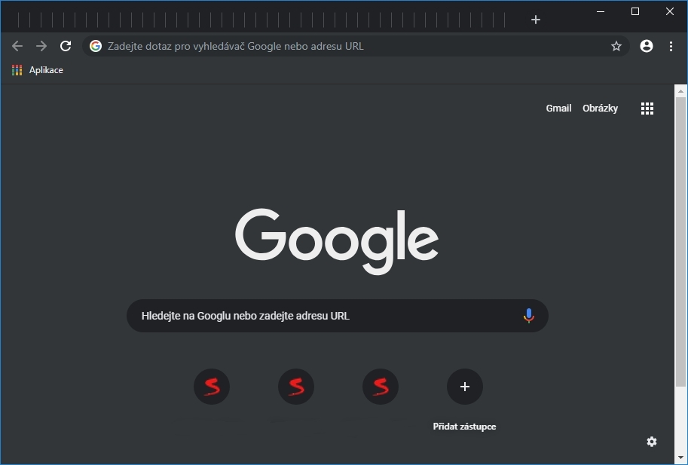Open the profile avatar menu
The image size is (688, 465).
pyautogui.click(x=647, y=46)
